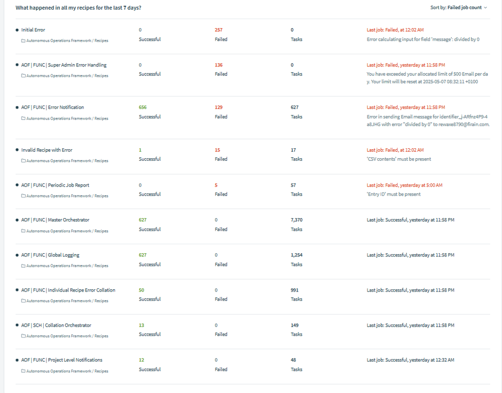Click folder icon under Initial Error recipe
502x393 pixels.
point(23,41)
